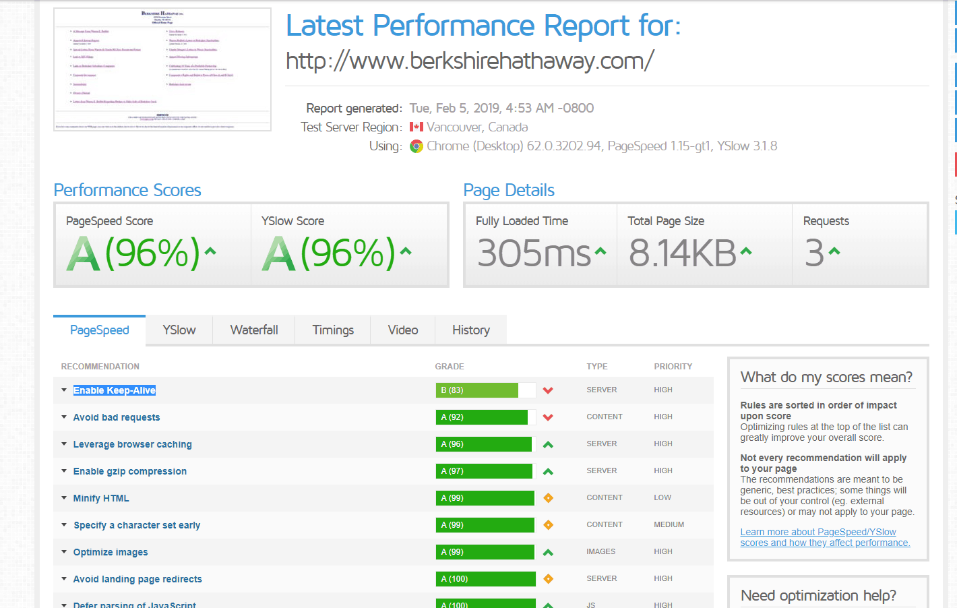Expand the Optimize images row arrow

pyautogui.click(x=64, y=552)
